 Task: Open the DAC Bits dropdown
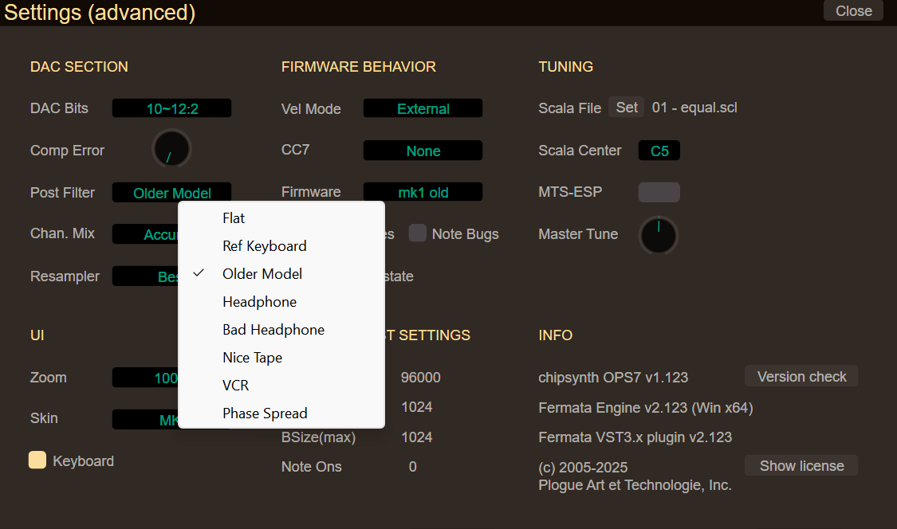[171, 108]
